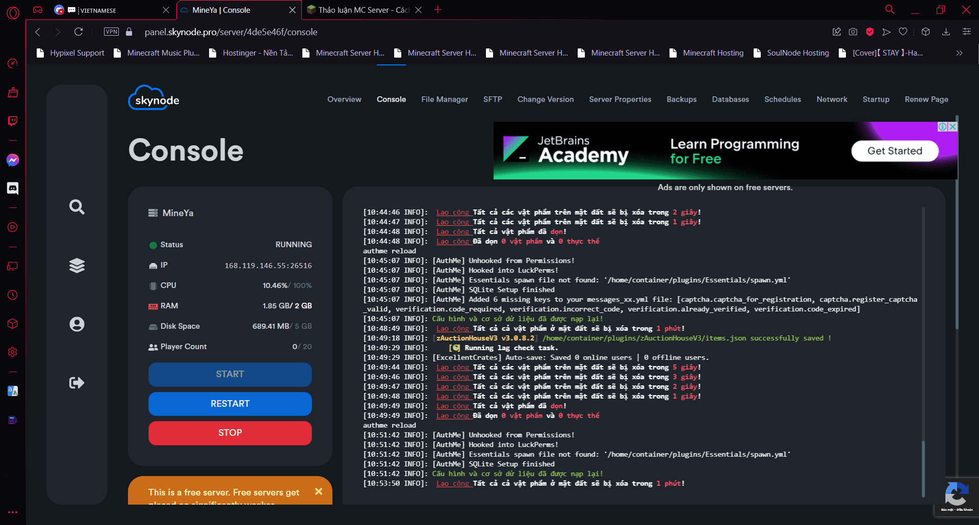View site security lock information
Screen dimensions: 979x525
click(129, 32)
